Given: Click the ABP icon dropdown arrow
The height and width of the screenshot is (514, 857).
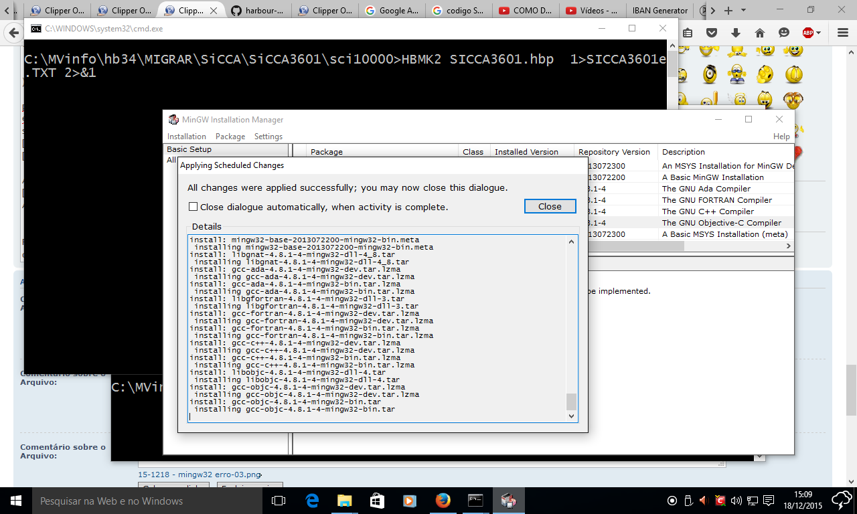Looking at the screenshot, I should click(819, 33).
